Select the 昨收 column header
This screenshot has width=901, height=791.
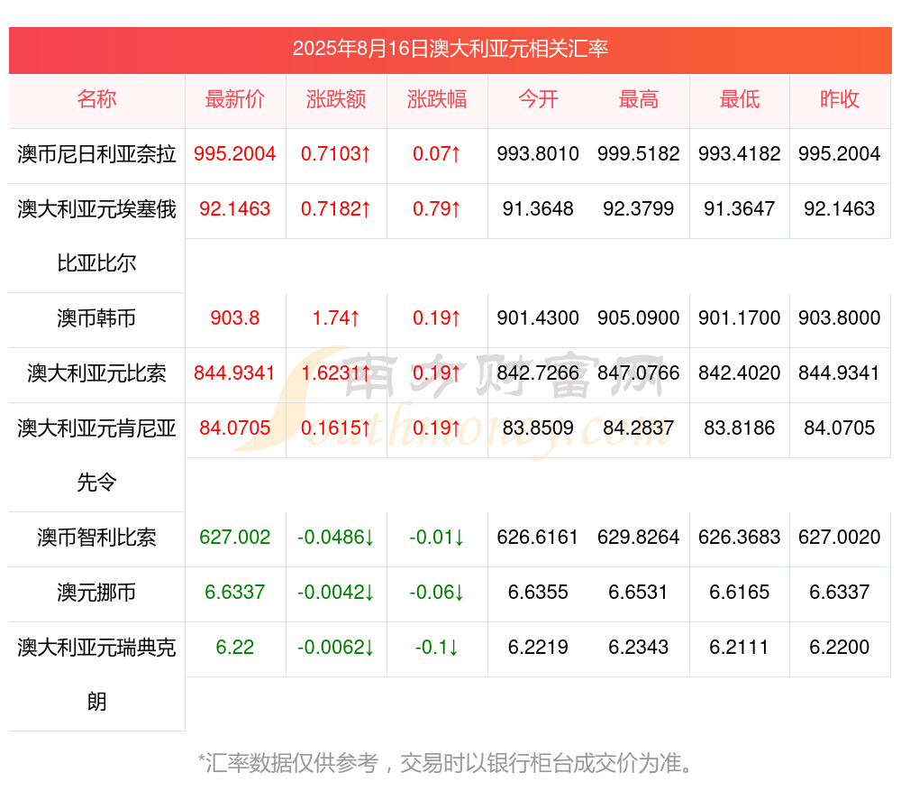pos(840,99)
